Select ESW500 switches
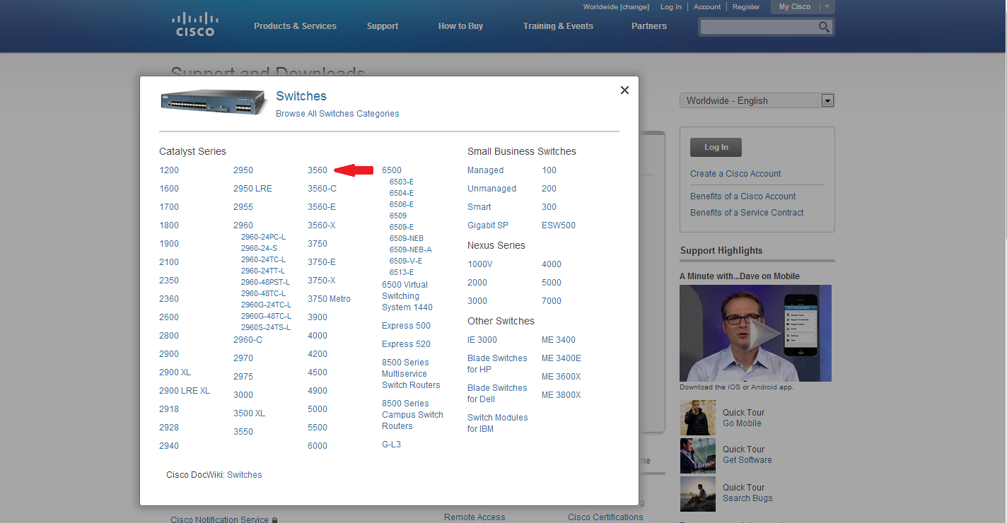The image size is (1007, 523). tap(559, 225)
